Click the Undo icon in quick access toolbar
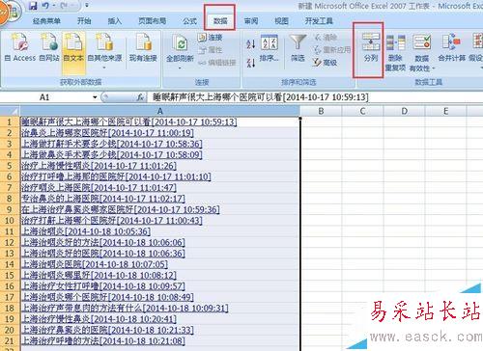Viewport: 483px width, 351px height. (x=45, y=6)
